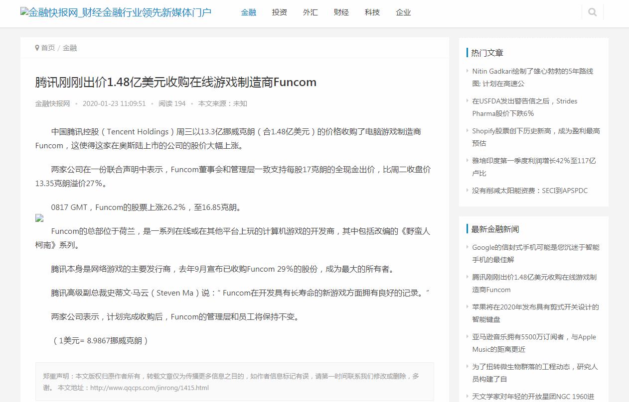Open the Shopify股票 article link
The height and width of the screenshot is (402, 629).
coord(536,137)
